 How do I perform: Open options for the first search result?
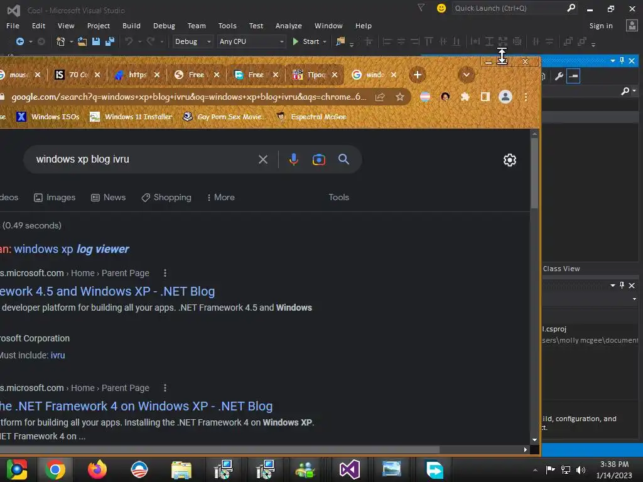coord(165,273)
